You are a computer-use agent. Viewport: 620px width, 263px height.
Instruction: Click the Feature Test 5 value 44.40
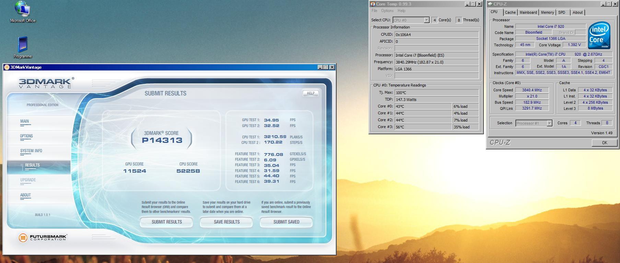271,176
